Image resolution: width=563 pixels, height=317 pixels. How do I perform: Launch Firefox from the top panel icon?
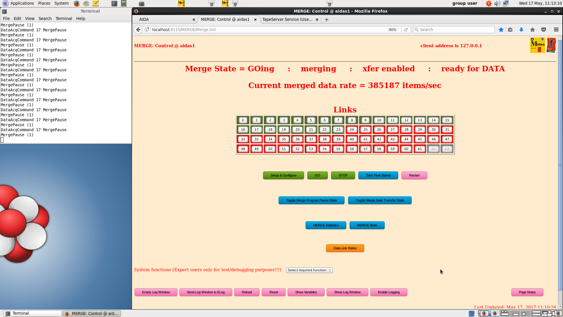[x=77, y=4]
